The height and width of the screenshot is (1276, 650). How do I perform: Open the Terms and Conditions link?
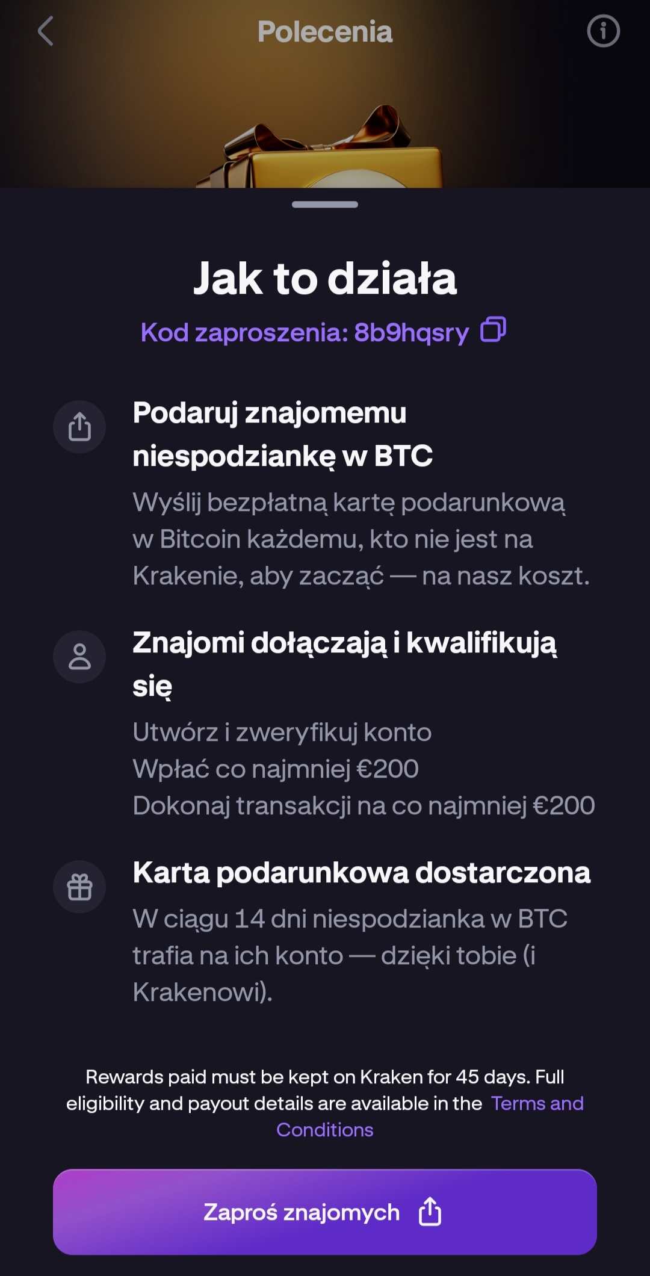click(x=536, y=1103)
